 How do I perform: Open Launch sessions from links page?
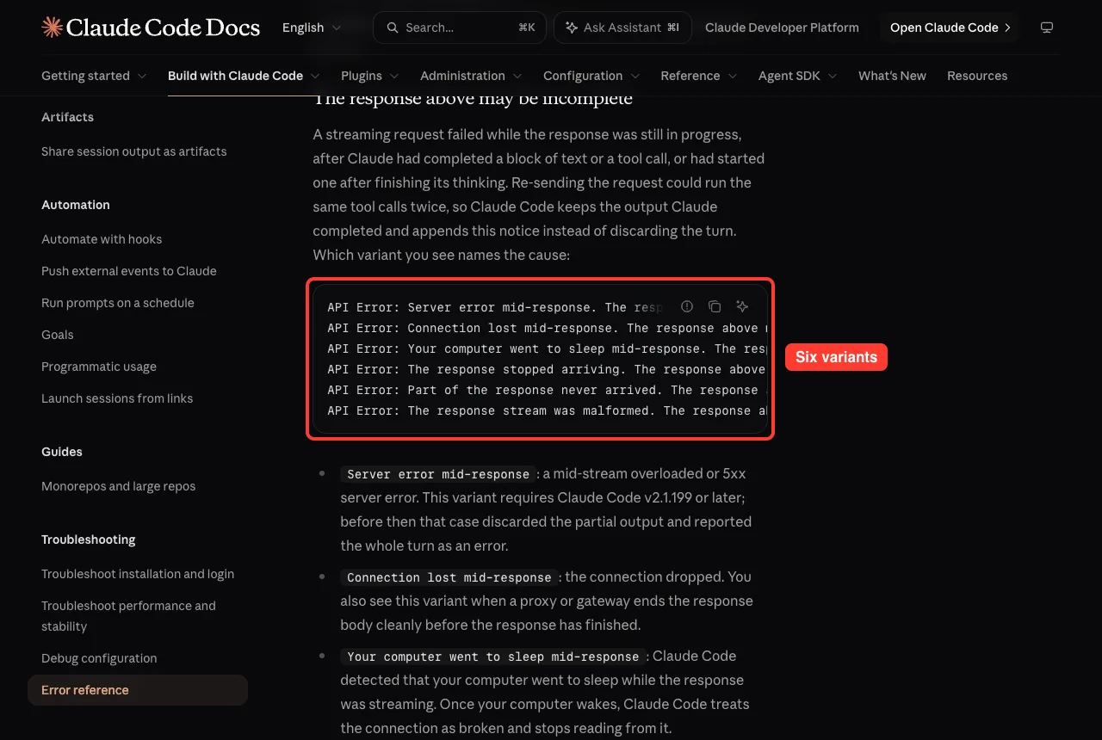coord(117,398)
